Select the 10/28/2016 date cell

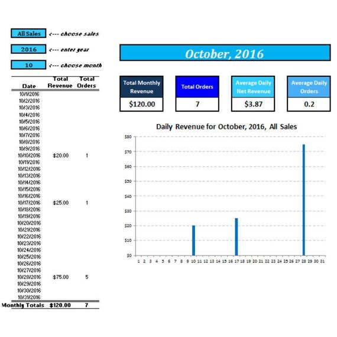(x=29, y=277)
